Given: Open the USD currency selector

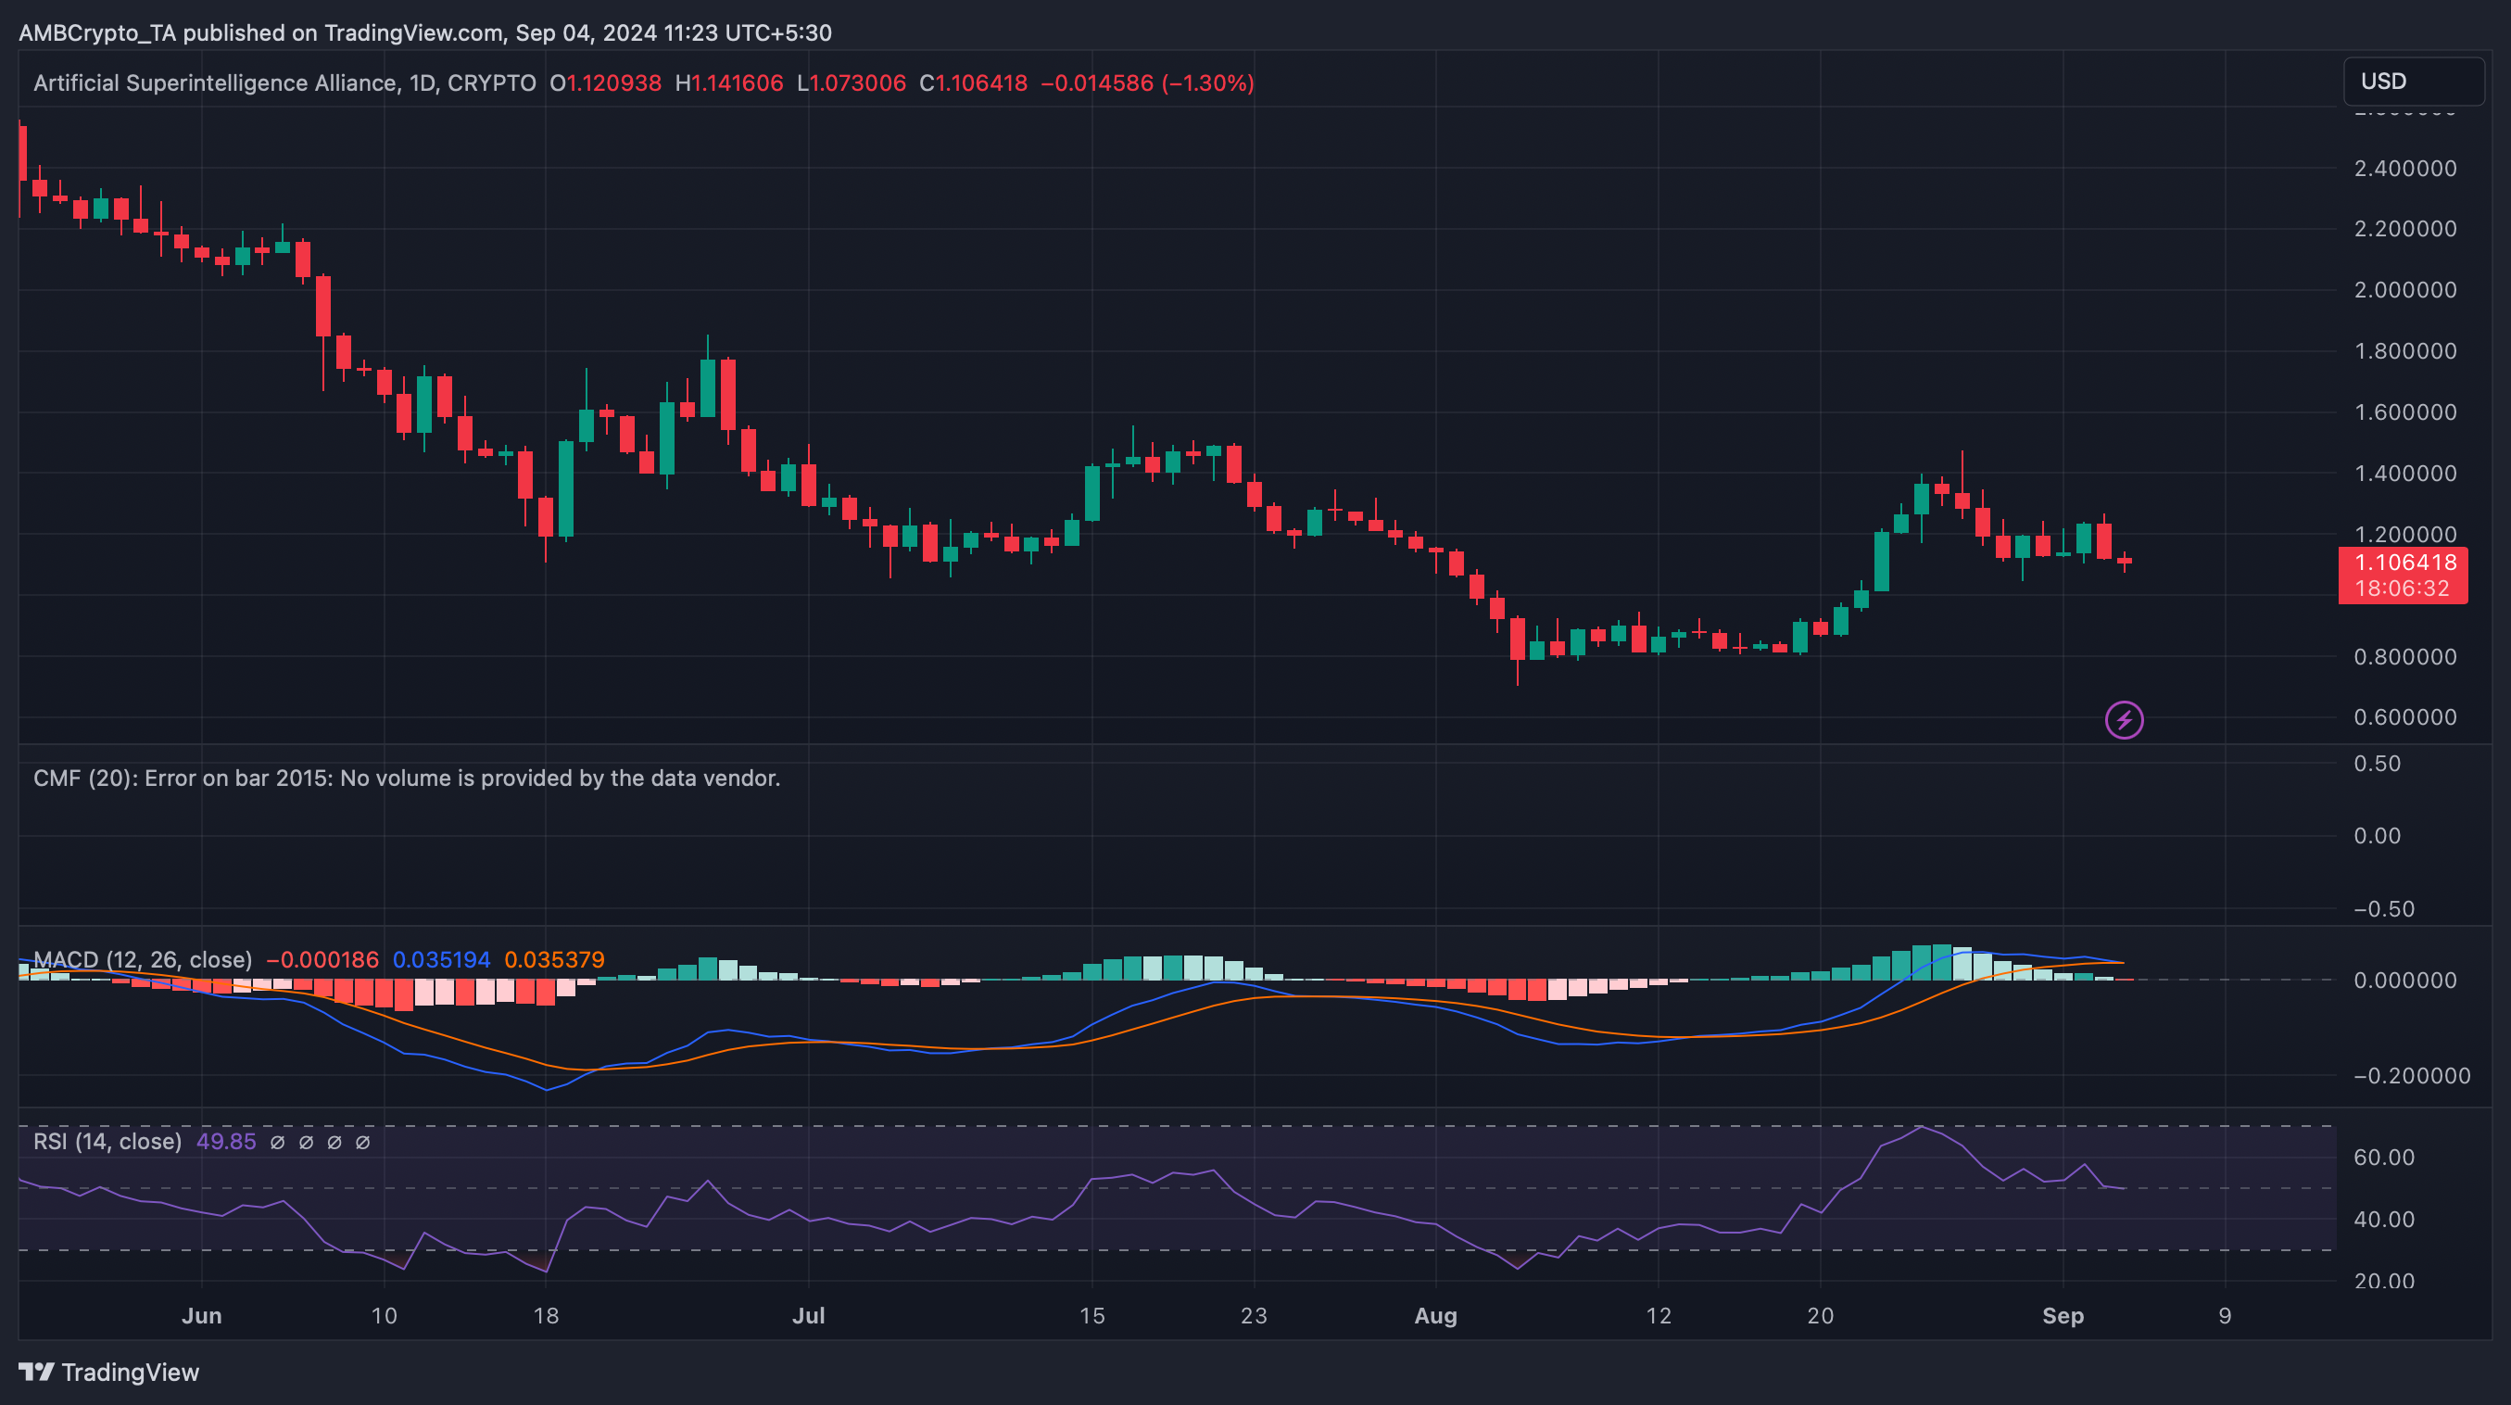Looking at the screenshot, I should 2414,81.
